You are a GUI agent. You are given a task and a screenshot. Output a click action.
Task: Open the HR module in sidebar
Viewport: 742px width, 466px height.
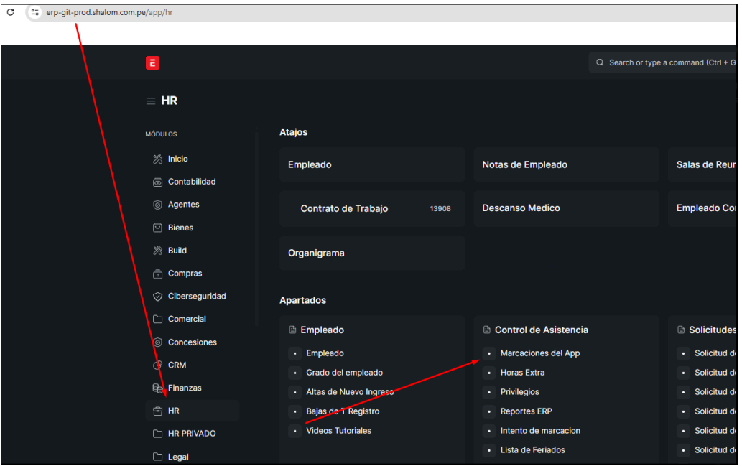tap(174, 411)
